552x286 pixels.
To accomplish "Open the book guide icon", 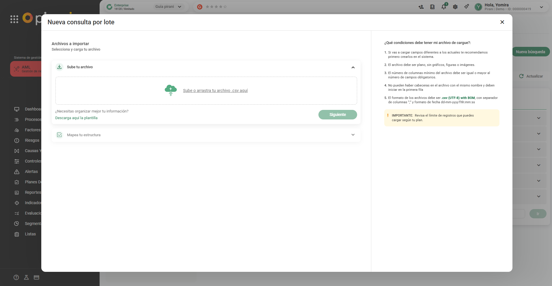I will pos(432,7).
